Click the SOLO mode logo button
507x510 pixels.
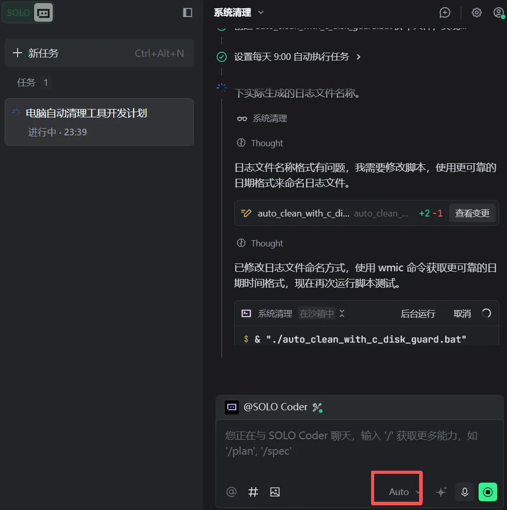[18, 13]
